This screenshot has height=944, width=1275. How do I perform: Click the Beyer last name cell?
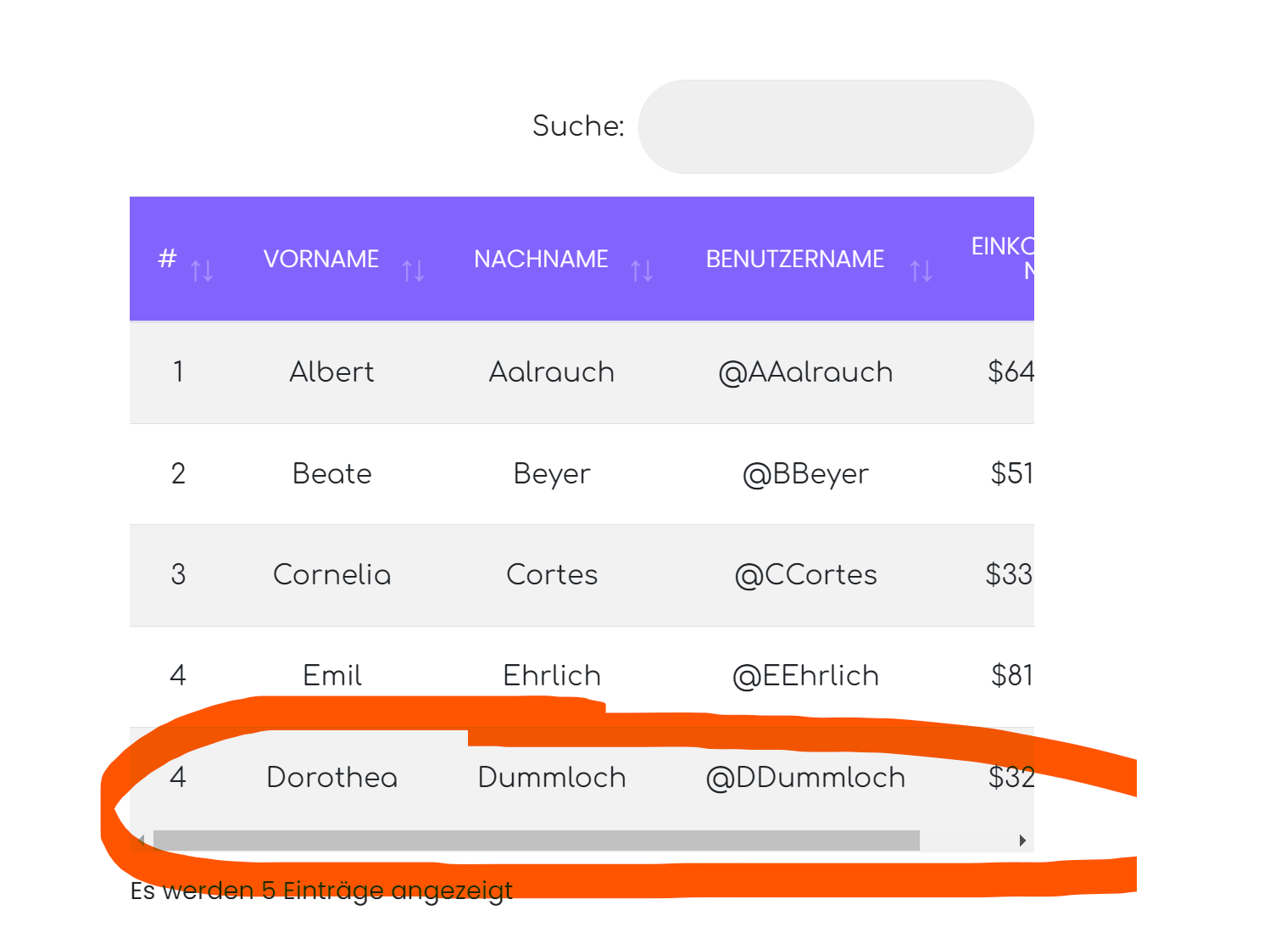pyautogui.click(x=552, y=473)
